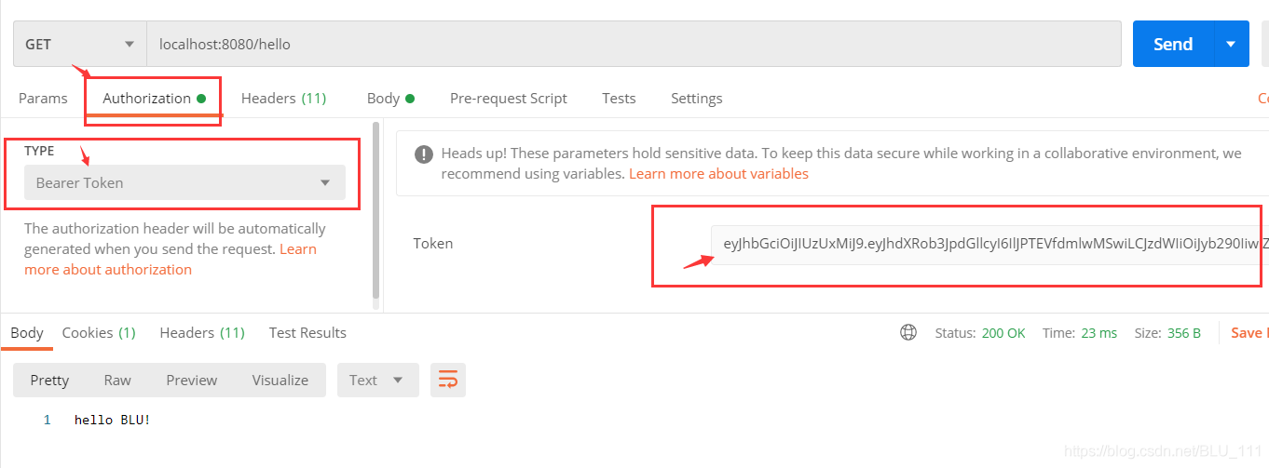Viewport: 1269px width, 468px height.
Task: Open the Test Results tab
Action: [x=307, y=332]
